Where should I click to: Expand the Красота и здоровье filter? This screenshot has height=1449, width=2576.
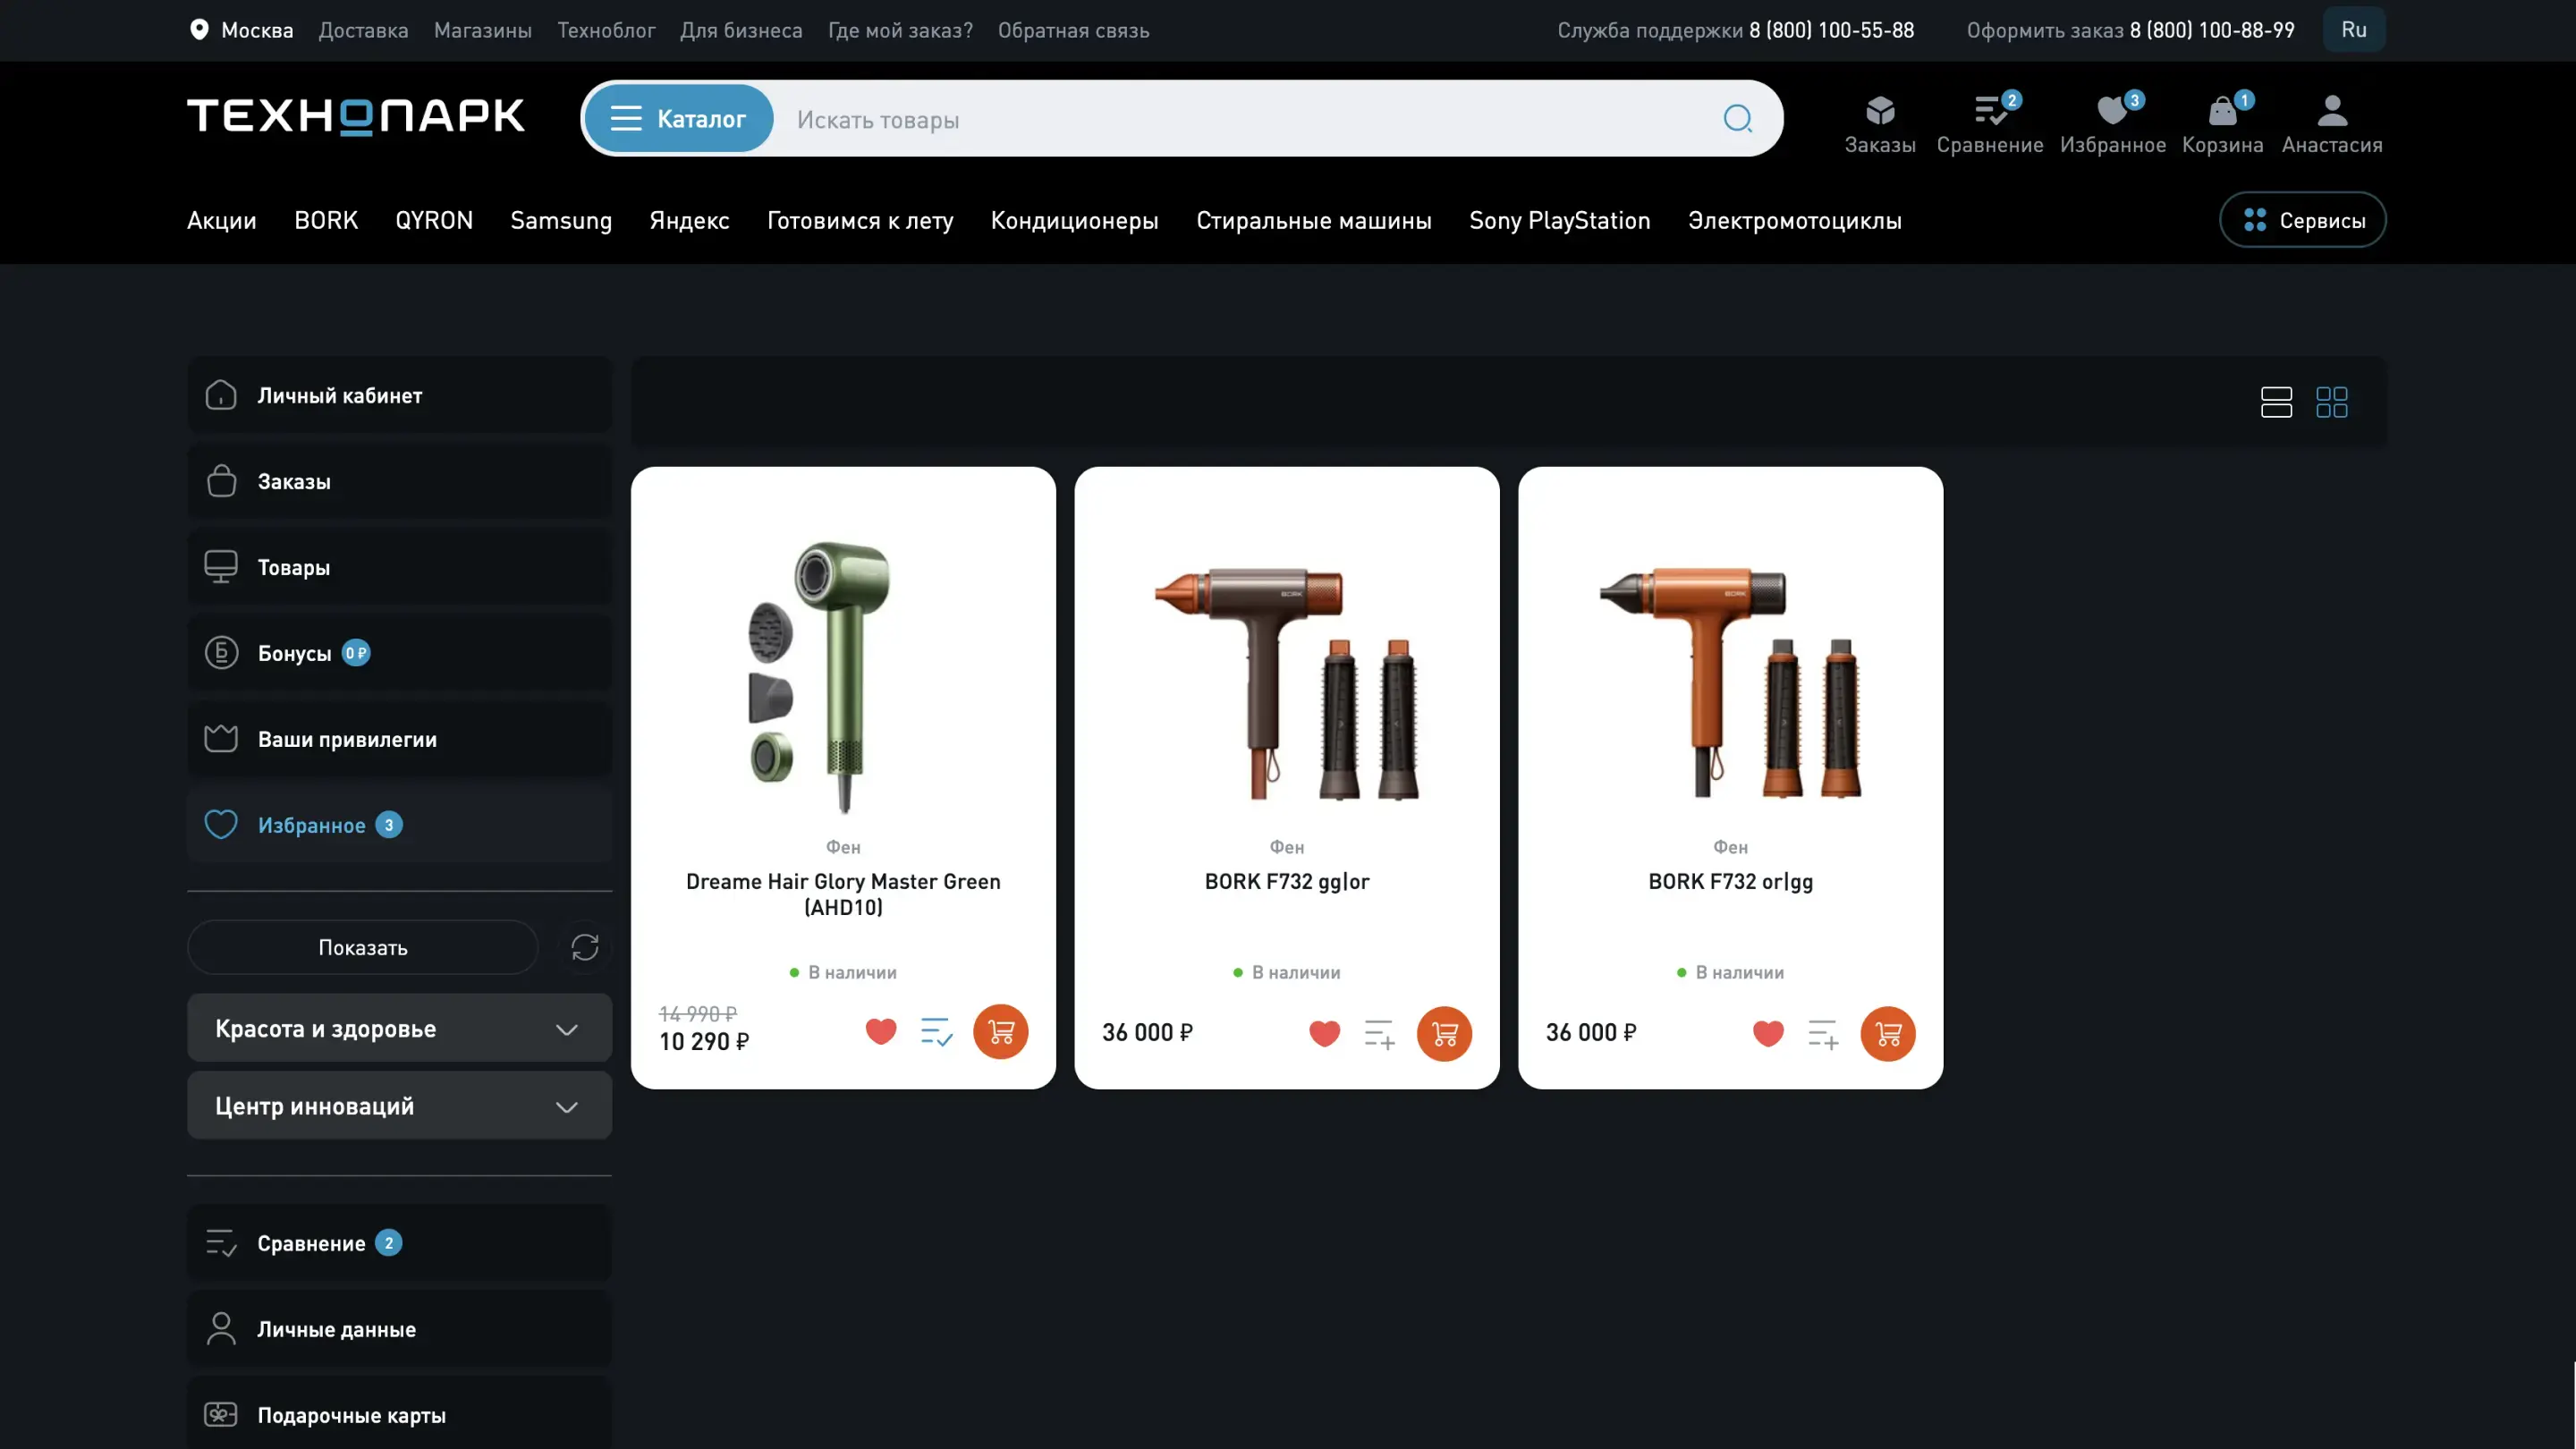pyautogui.click(x=399, y=1028)
